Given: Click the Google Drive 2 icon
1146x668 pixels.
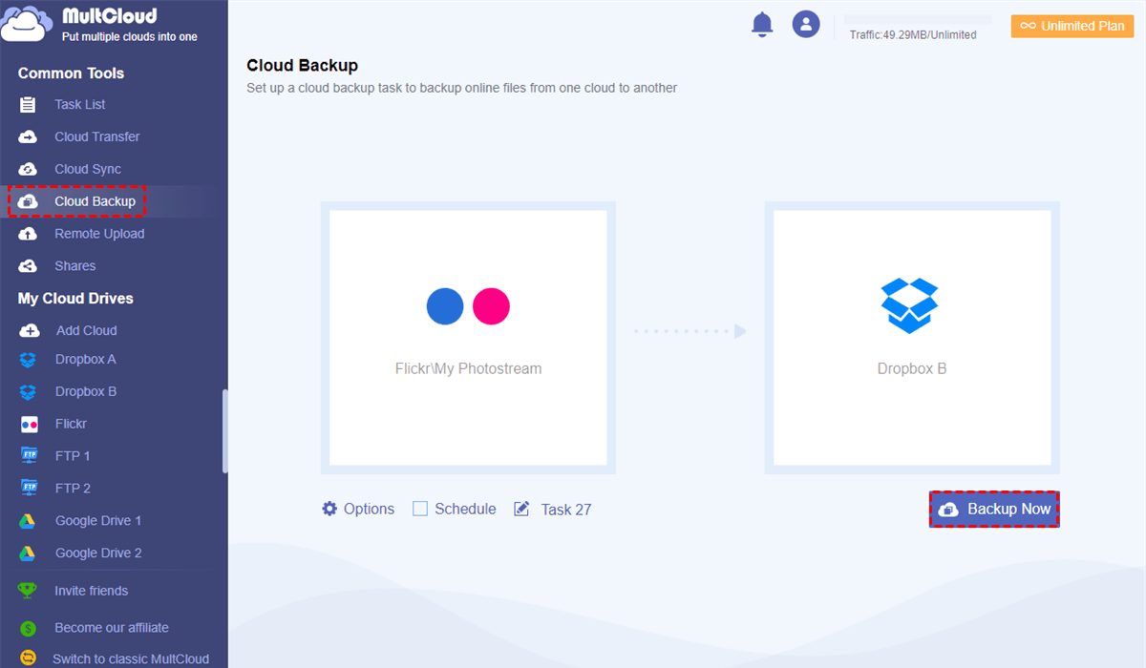Looking at the screenshot, I should (x=29, y=553).
